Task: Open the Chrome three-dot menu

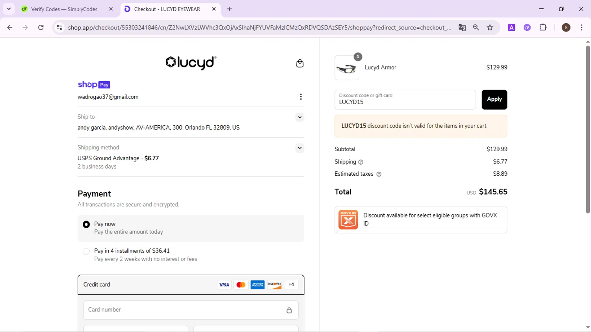Action: pos(582,28)
